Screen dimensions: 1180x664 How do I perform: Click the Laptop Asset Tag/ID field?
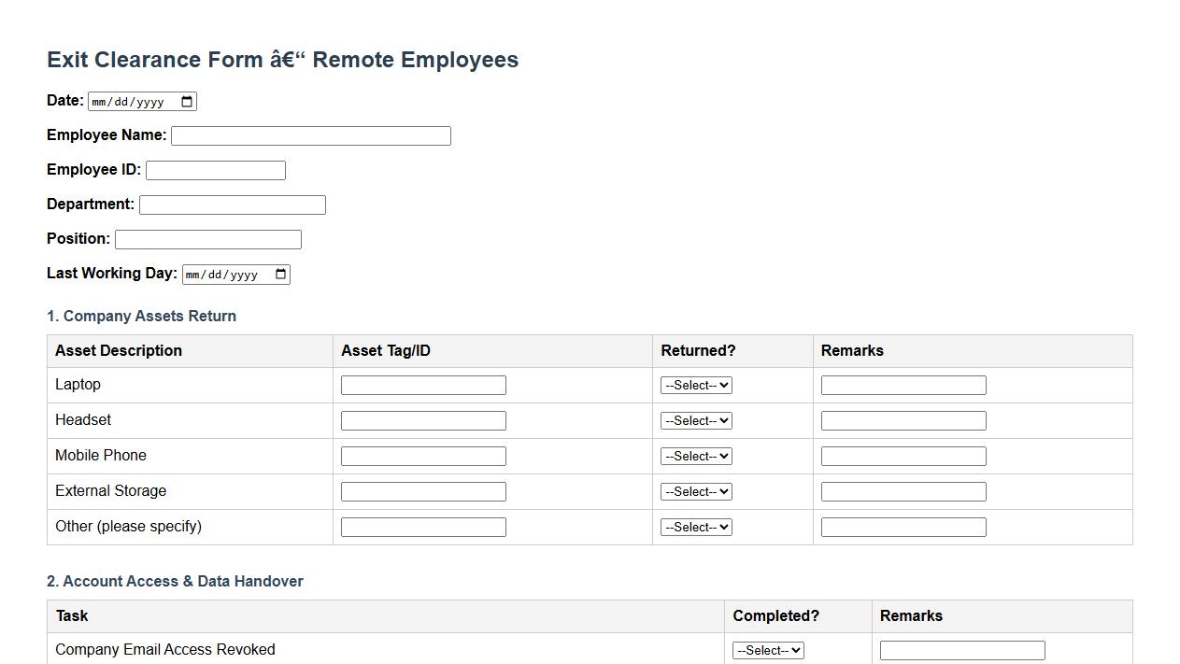(x=422, y=384)
